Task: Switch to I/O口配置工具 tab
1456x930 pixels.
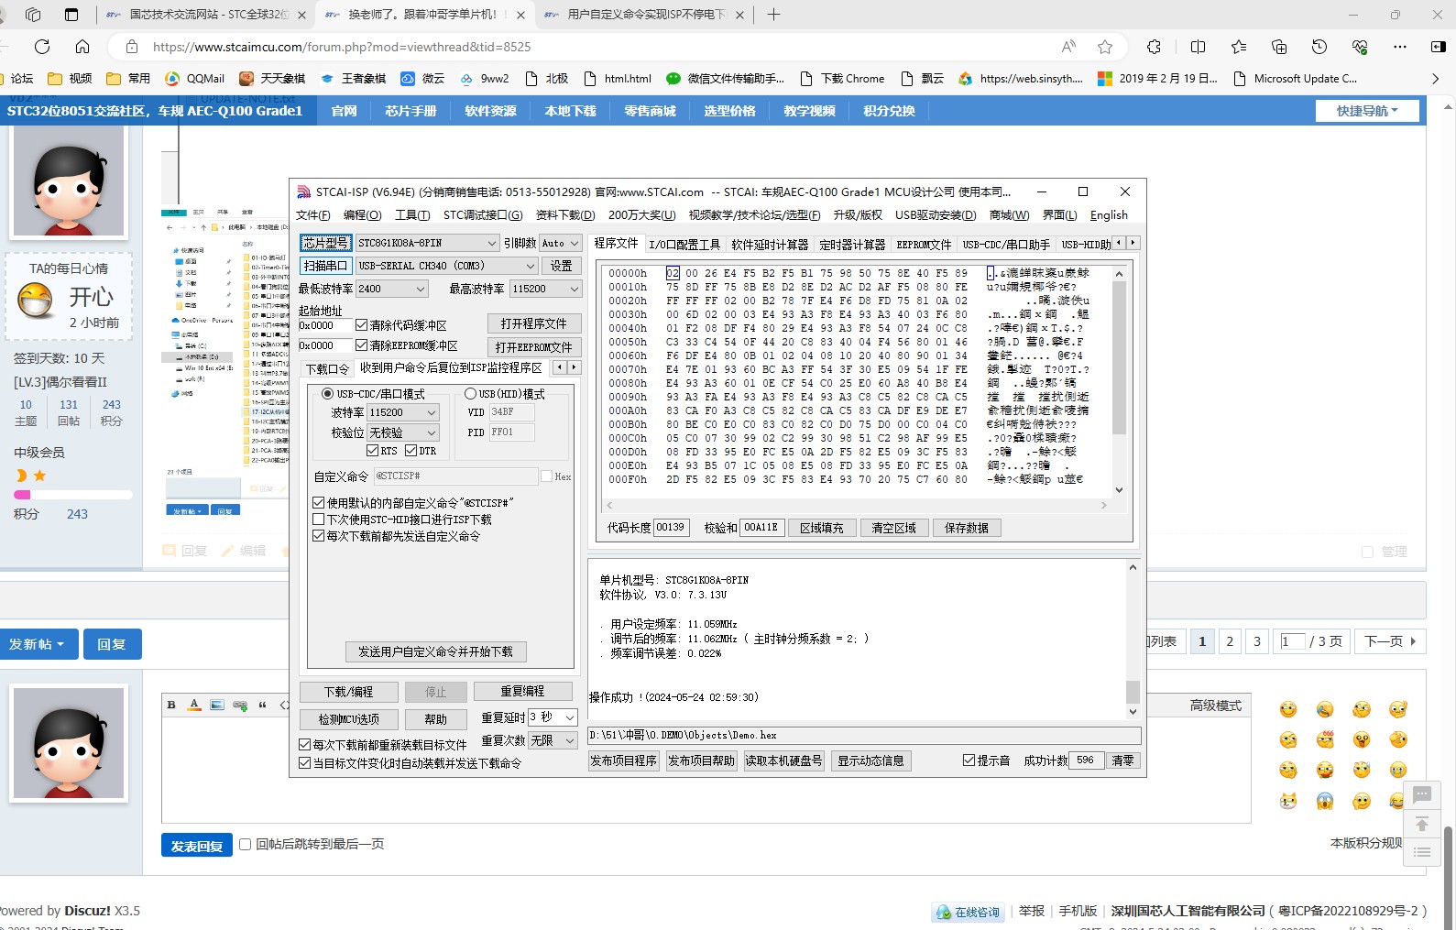Action: pos(684,245)
